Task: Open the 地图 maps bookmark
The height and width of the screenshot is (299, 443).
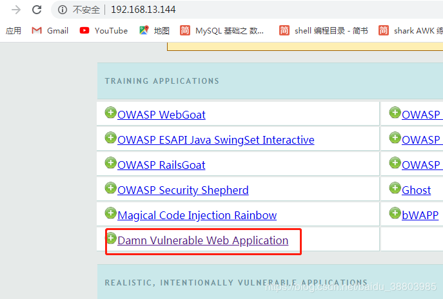Action: [154, 30]
